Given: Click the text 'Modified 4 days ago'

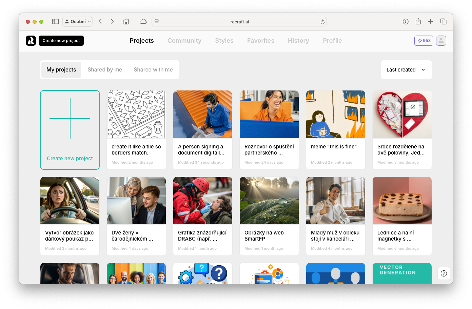Looking at the screenshot, I should tap(130, 248).
